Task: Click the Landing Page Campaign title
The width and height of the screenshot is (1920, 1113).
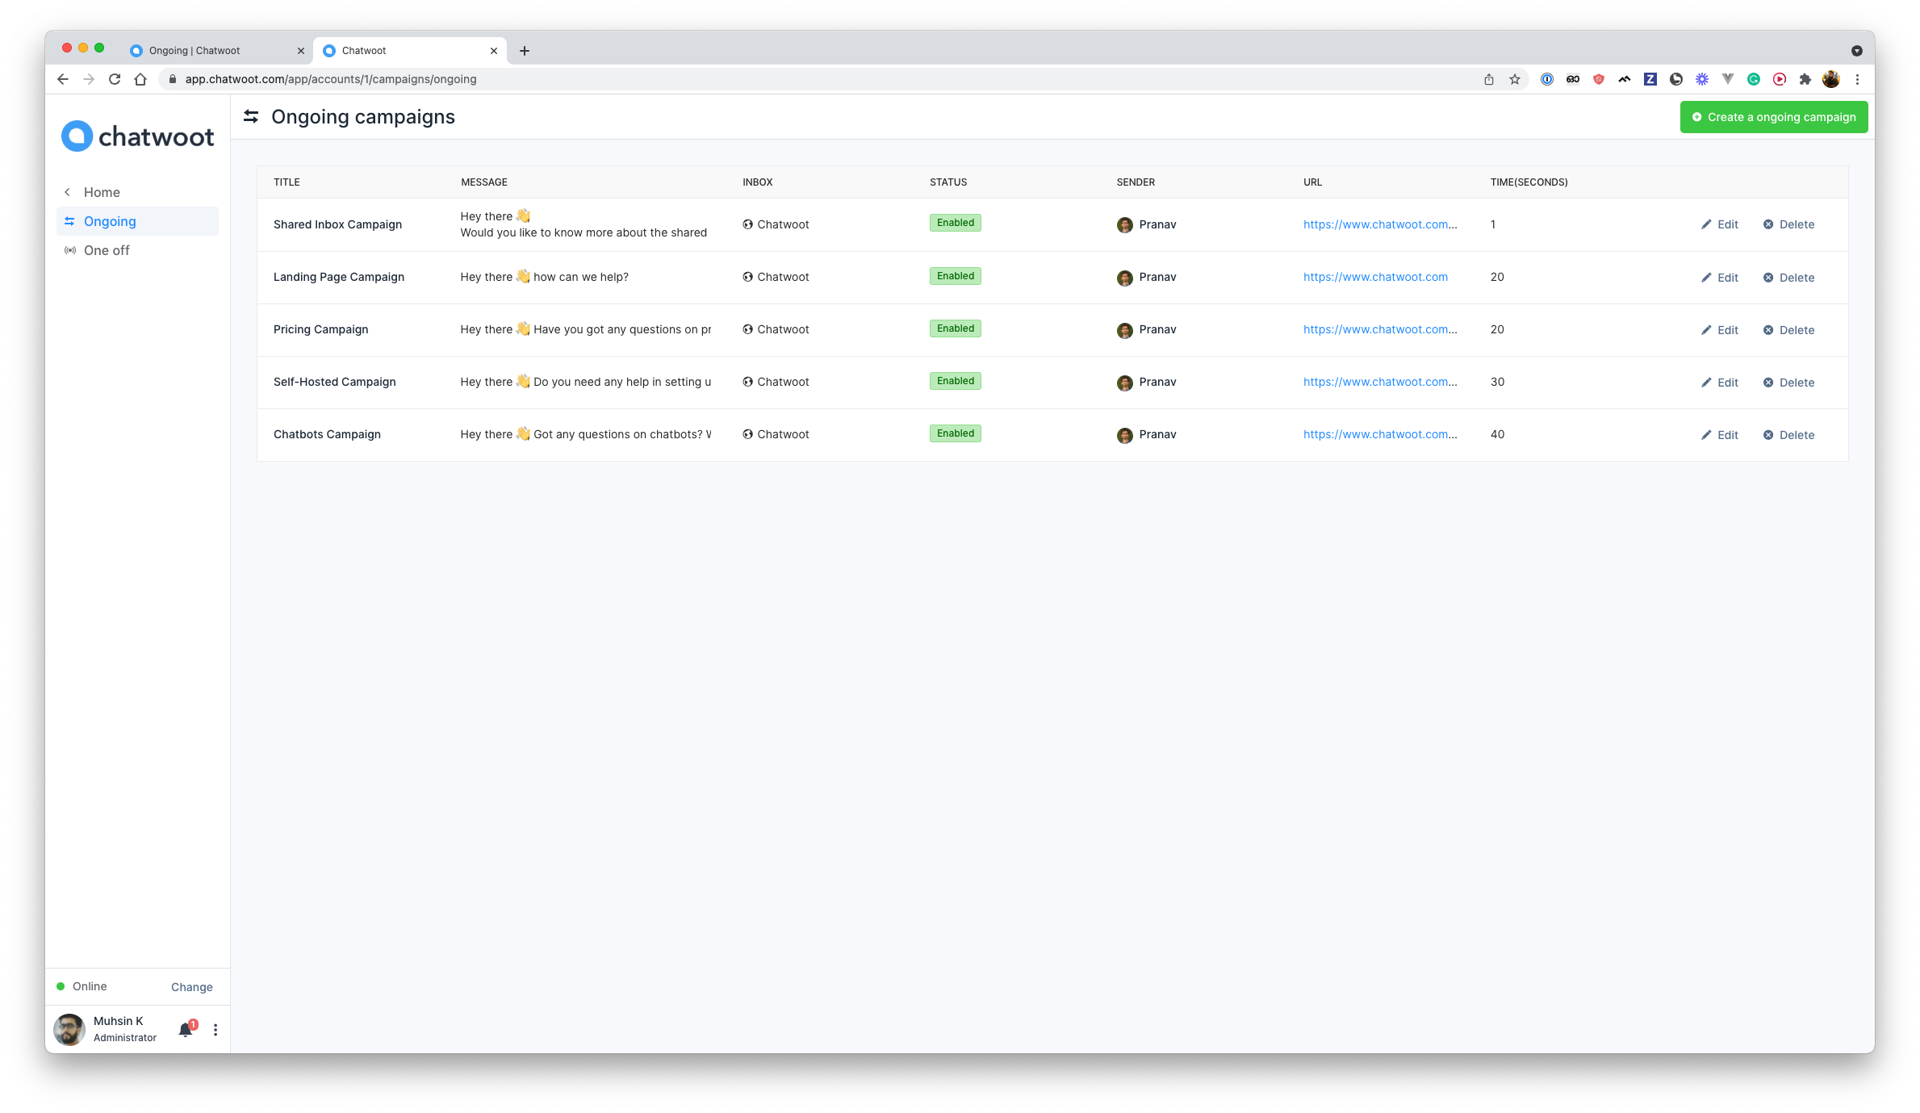Action: [x=339, y=277]
